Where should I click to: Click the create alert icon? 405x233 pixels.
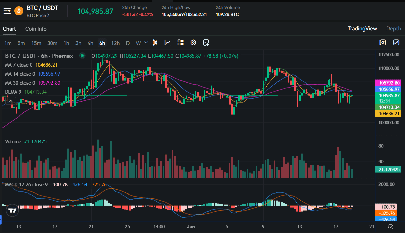pos(206,43)
